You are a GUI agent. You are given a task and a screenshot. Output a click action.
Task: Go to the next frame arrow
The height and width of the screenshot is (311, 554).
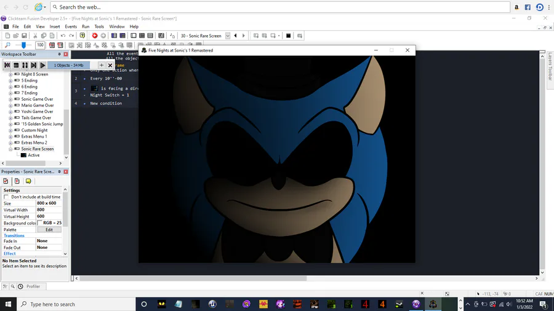(243, 36)
